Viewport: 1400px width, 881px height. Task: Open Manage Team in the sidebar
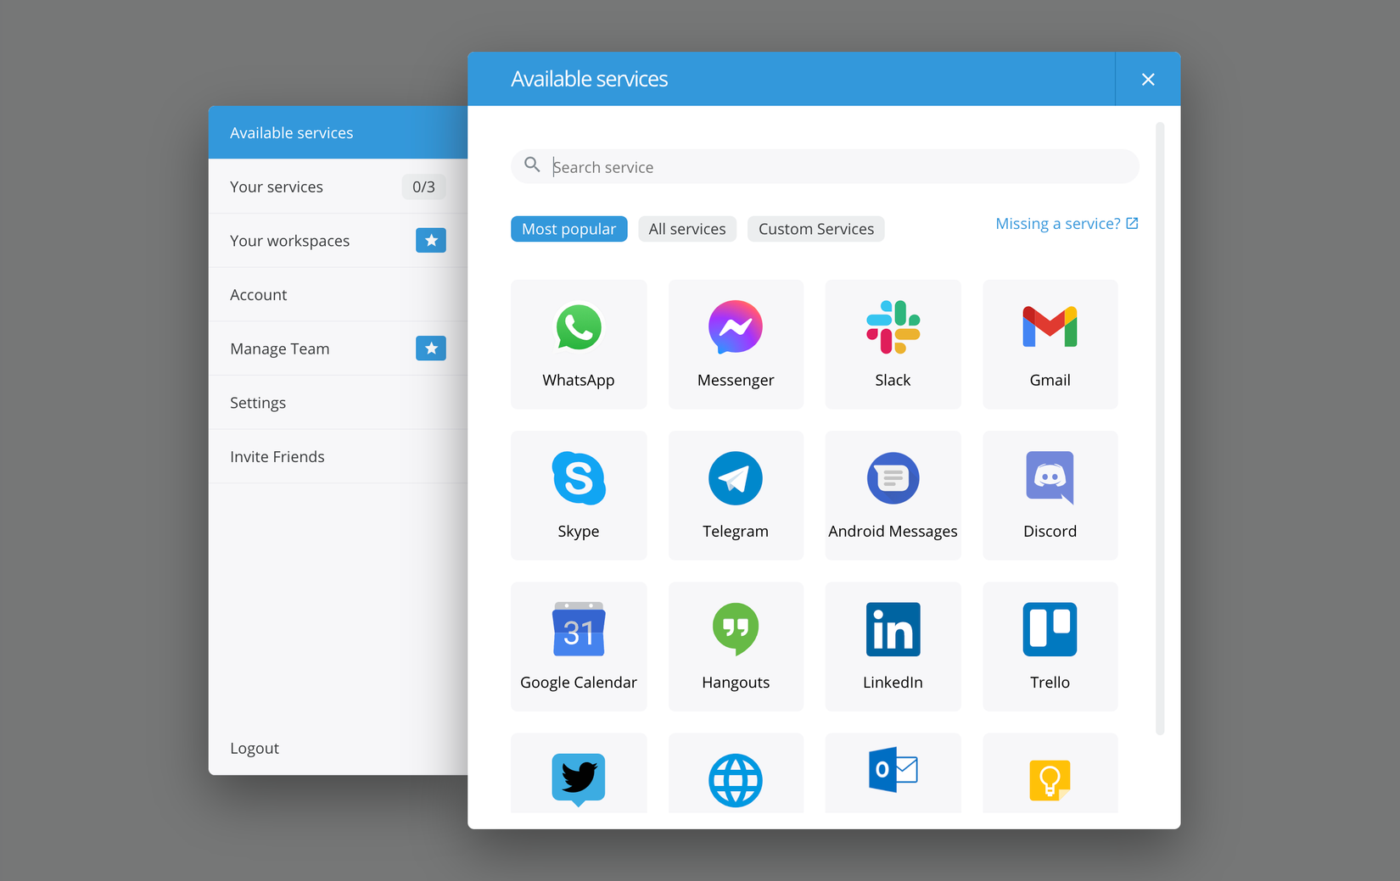click(x=338, y=348)
